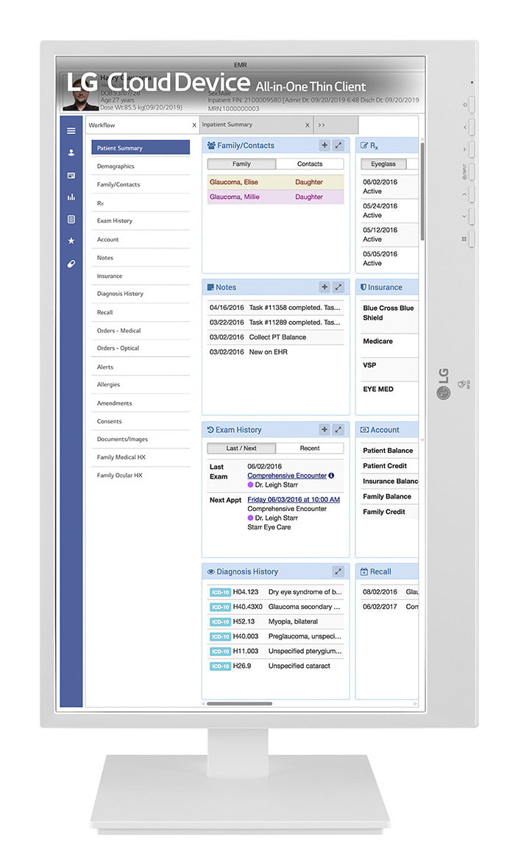Click the ICD-10 badge for H26.9

pos(220,666)
